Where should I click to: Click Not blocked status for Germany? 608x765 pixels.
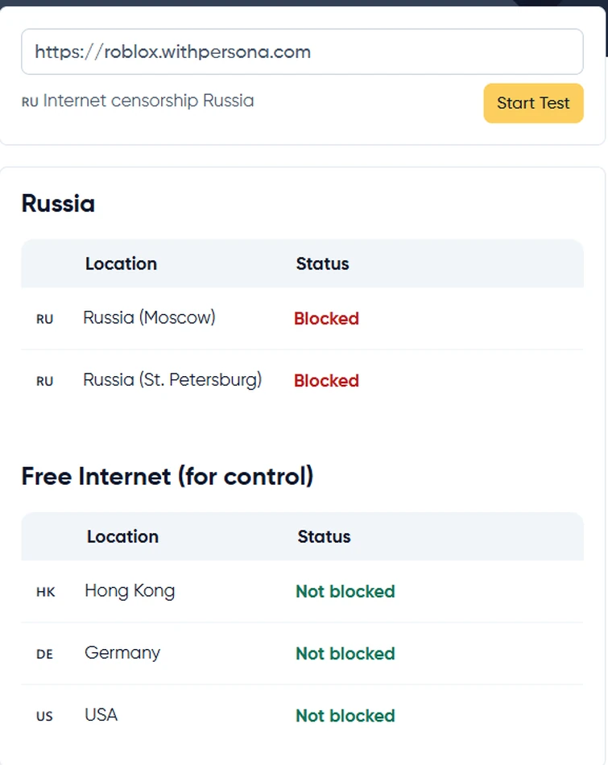(345, 654)
